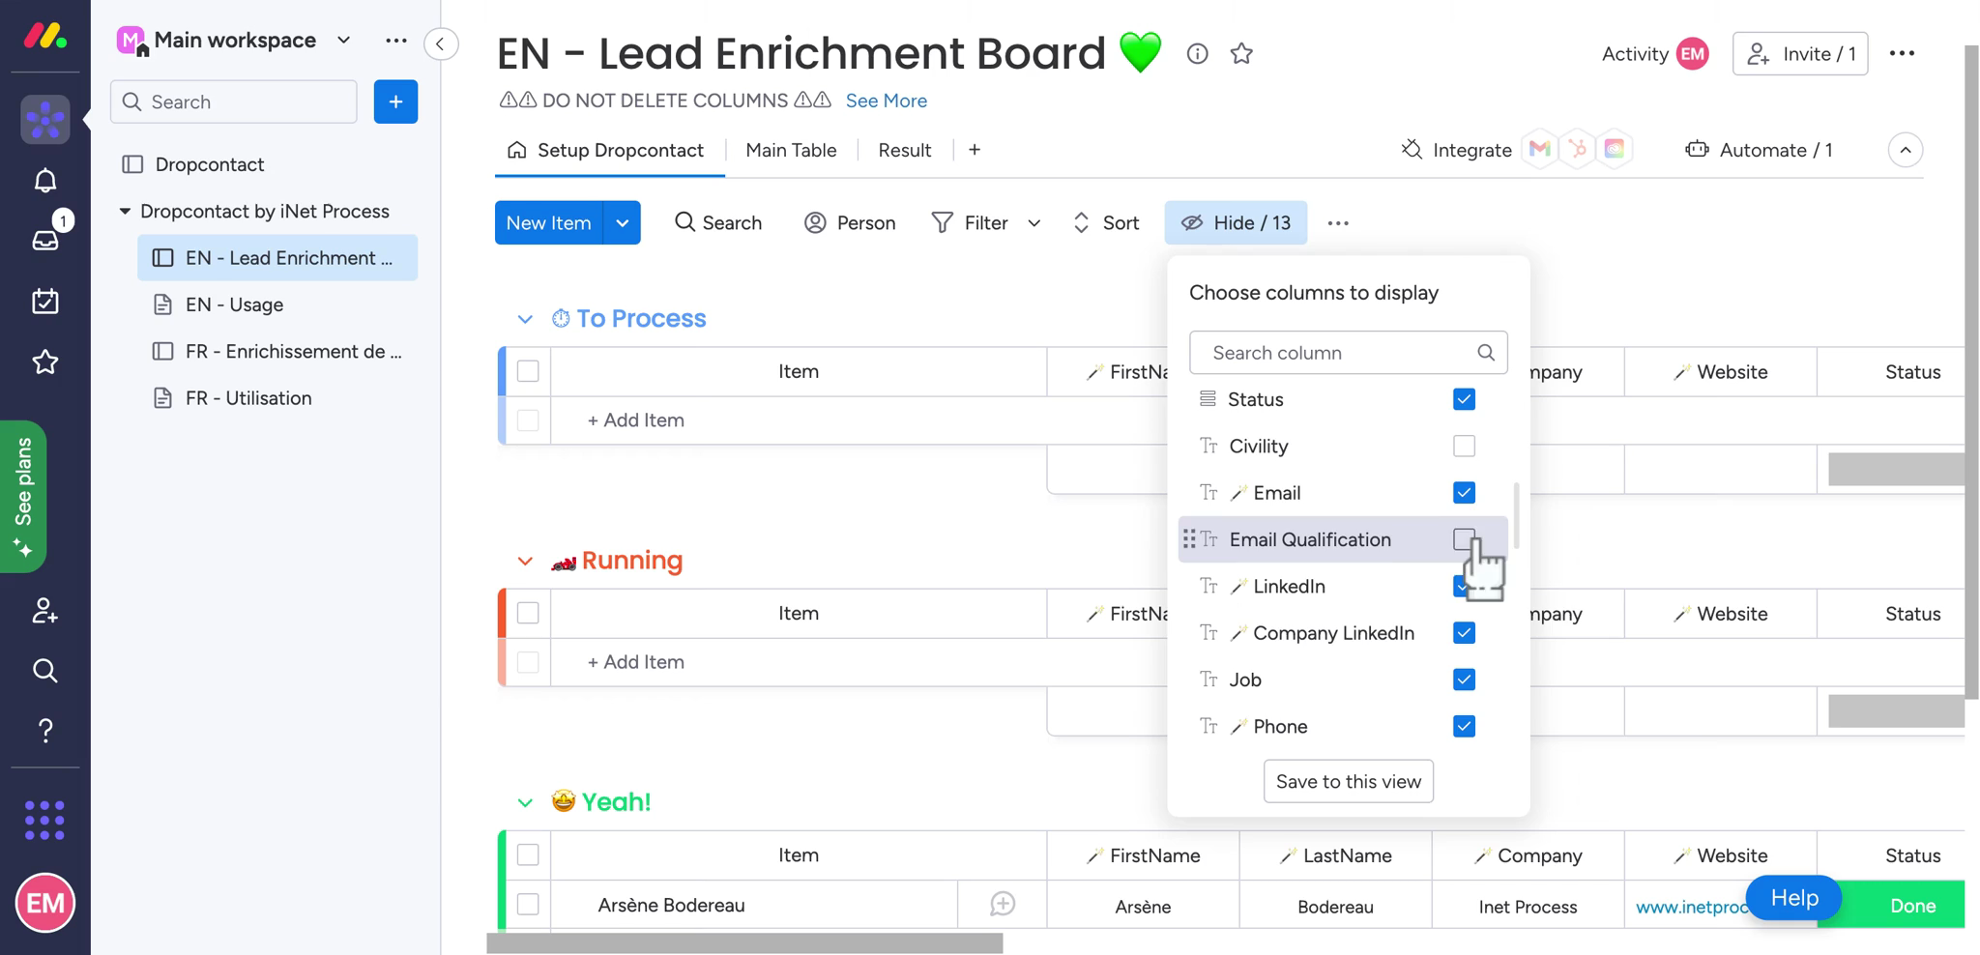Open workspace three-dot options menu
This screenshot has height=955, width=1980.
(x=395, y=41)
